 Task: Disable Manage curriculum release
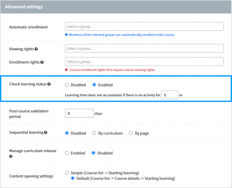coord(93,153)
